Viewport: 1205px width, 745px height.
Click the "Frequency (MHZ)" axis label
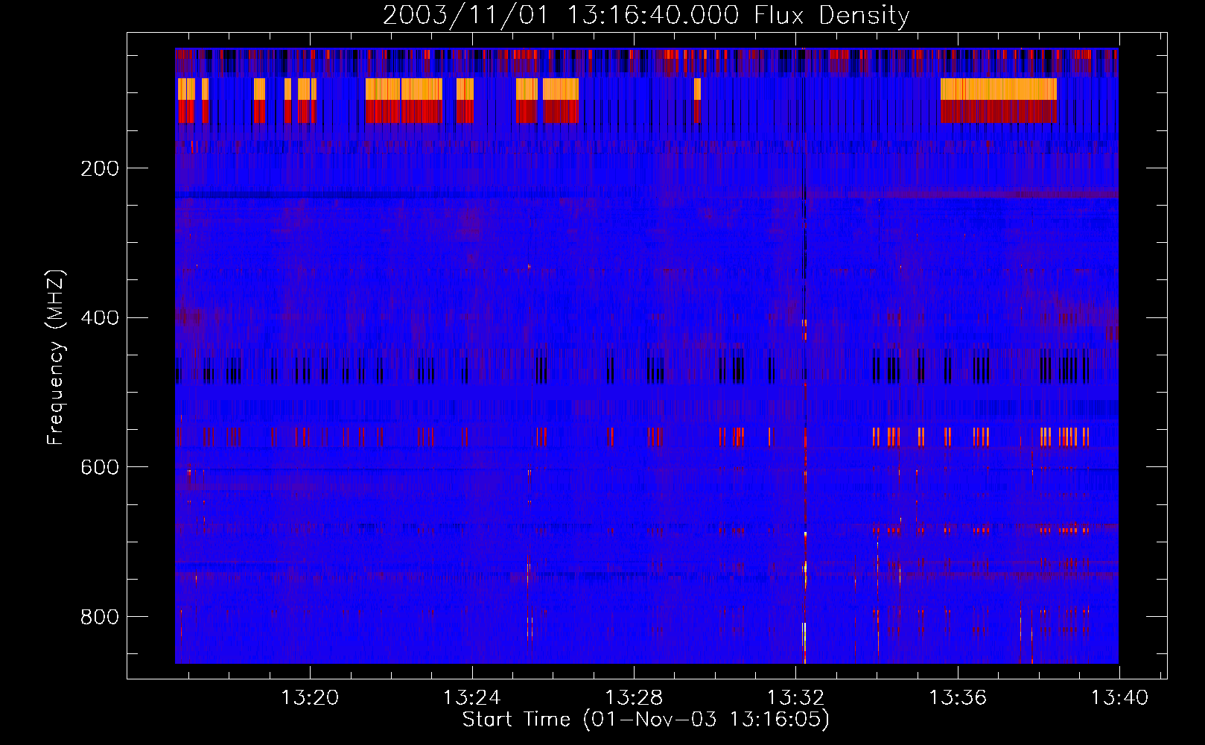pos(56,358)
